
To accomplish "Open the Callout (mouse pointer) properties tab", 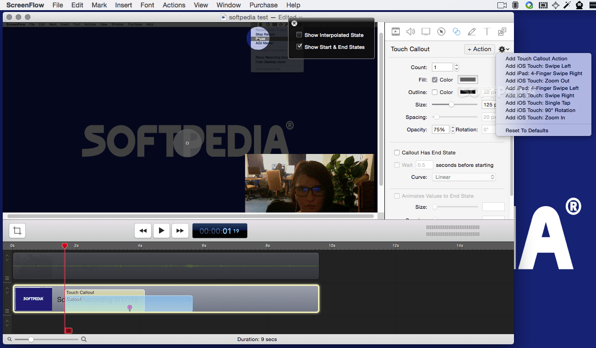I will pyautogui.click(x=441, y=31).
